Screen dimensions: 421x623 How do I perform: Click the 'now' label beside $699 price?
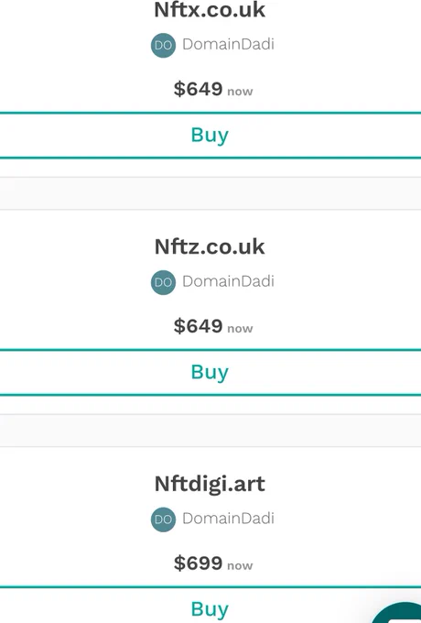click(240, 566)
